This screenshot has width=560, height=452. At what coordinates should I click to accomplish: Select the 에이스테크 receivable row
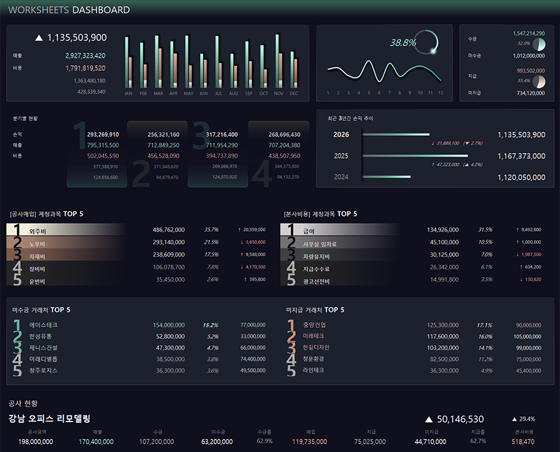tap(139, 325)
